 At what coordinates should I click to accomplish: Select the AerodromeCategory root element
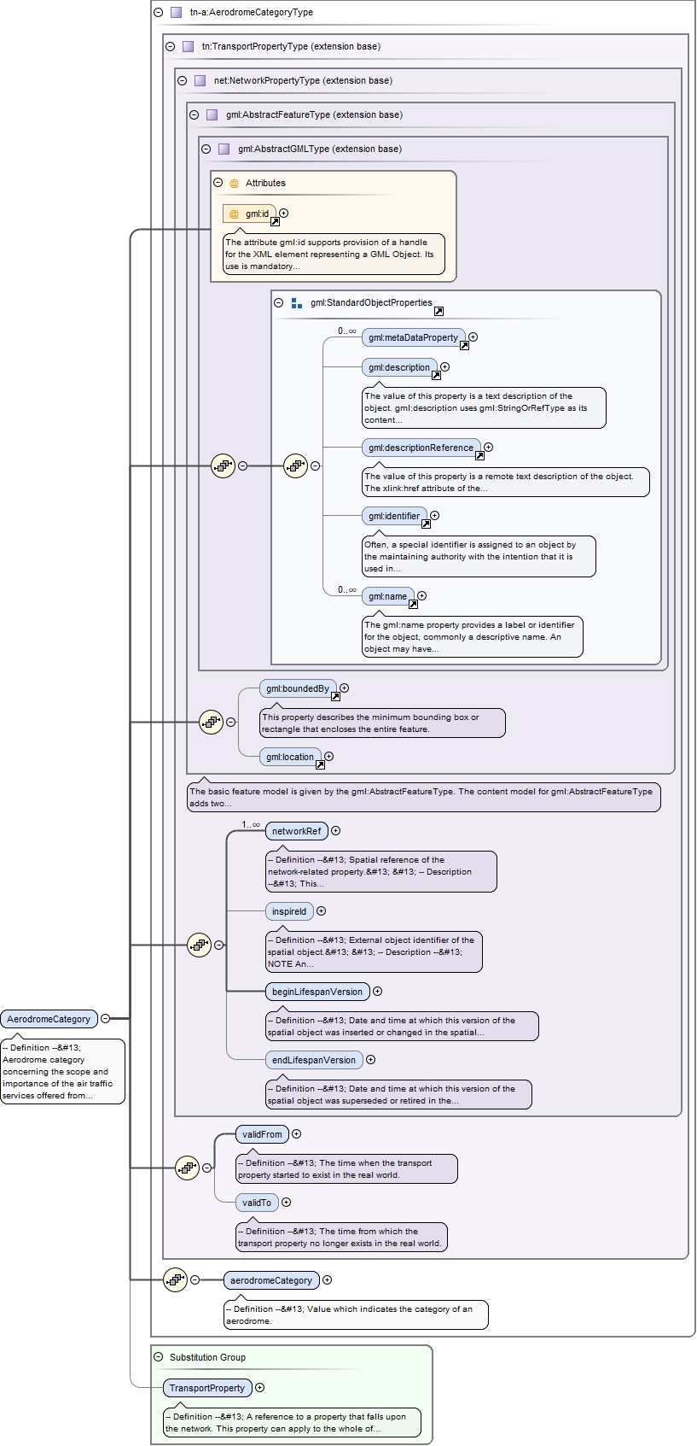tap(49, 1019)
